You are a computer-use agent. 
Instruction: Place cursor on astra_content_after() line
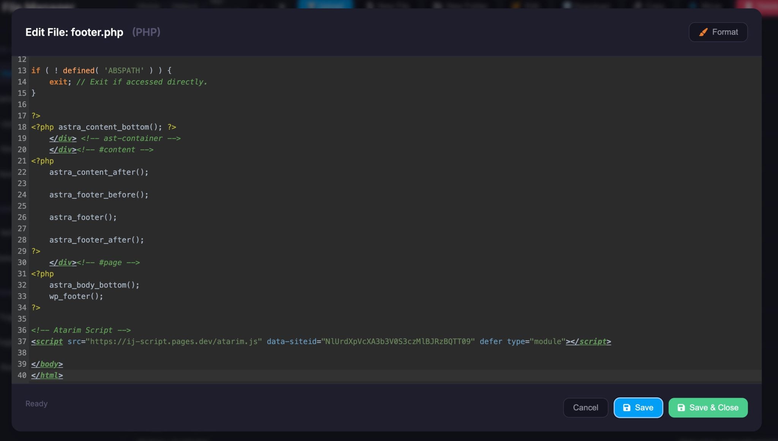click(x=98, y=172)
